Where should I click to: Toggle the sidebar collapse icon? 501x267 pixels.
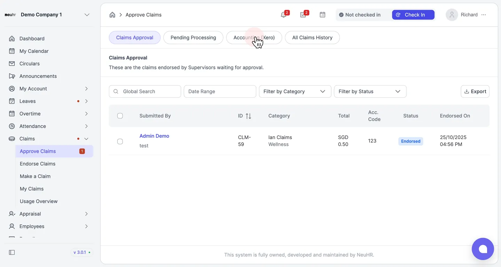pos(12,252)
